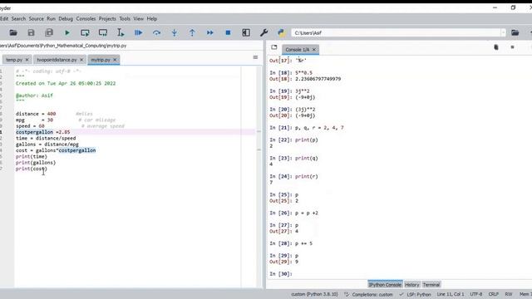Close the twopointdistance.py tab
This screenshot has height=299, width=532.
(x=81, y=60)
